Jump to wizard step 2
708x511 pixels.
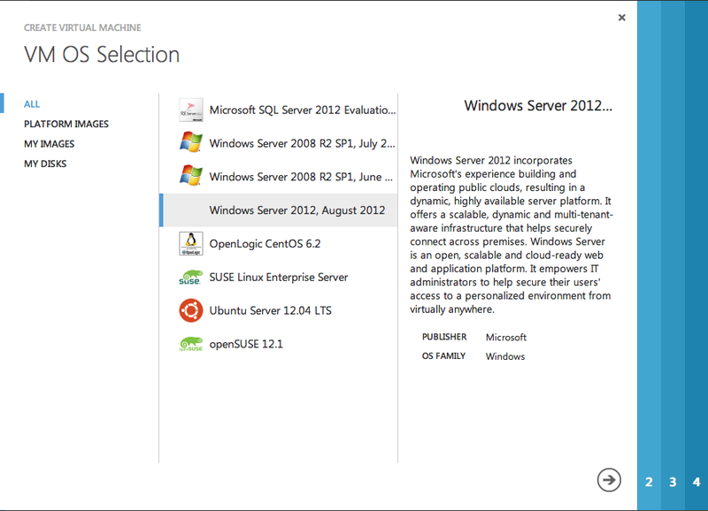(649, 483)
